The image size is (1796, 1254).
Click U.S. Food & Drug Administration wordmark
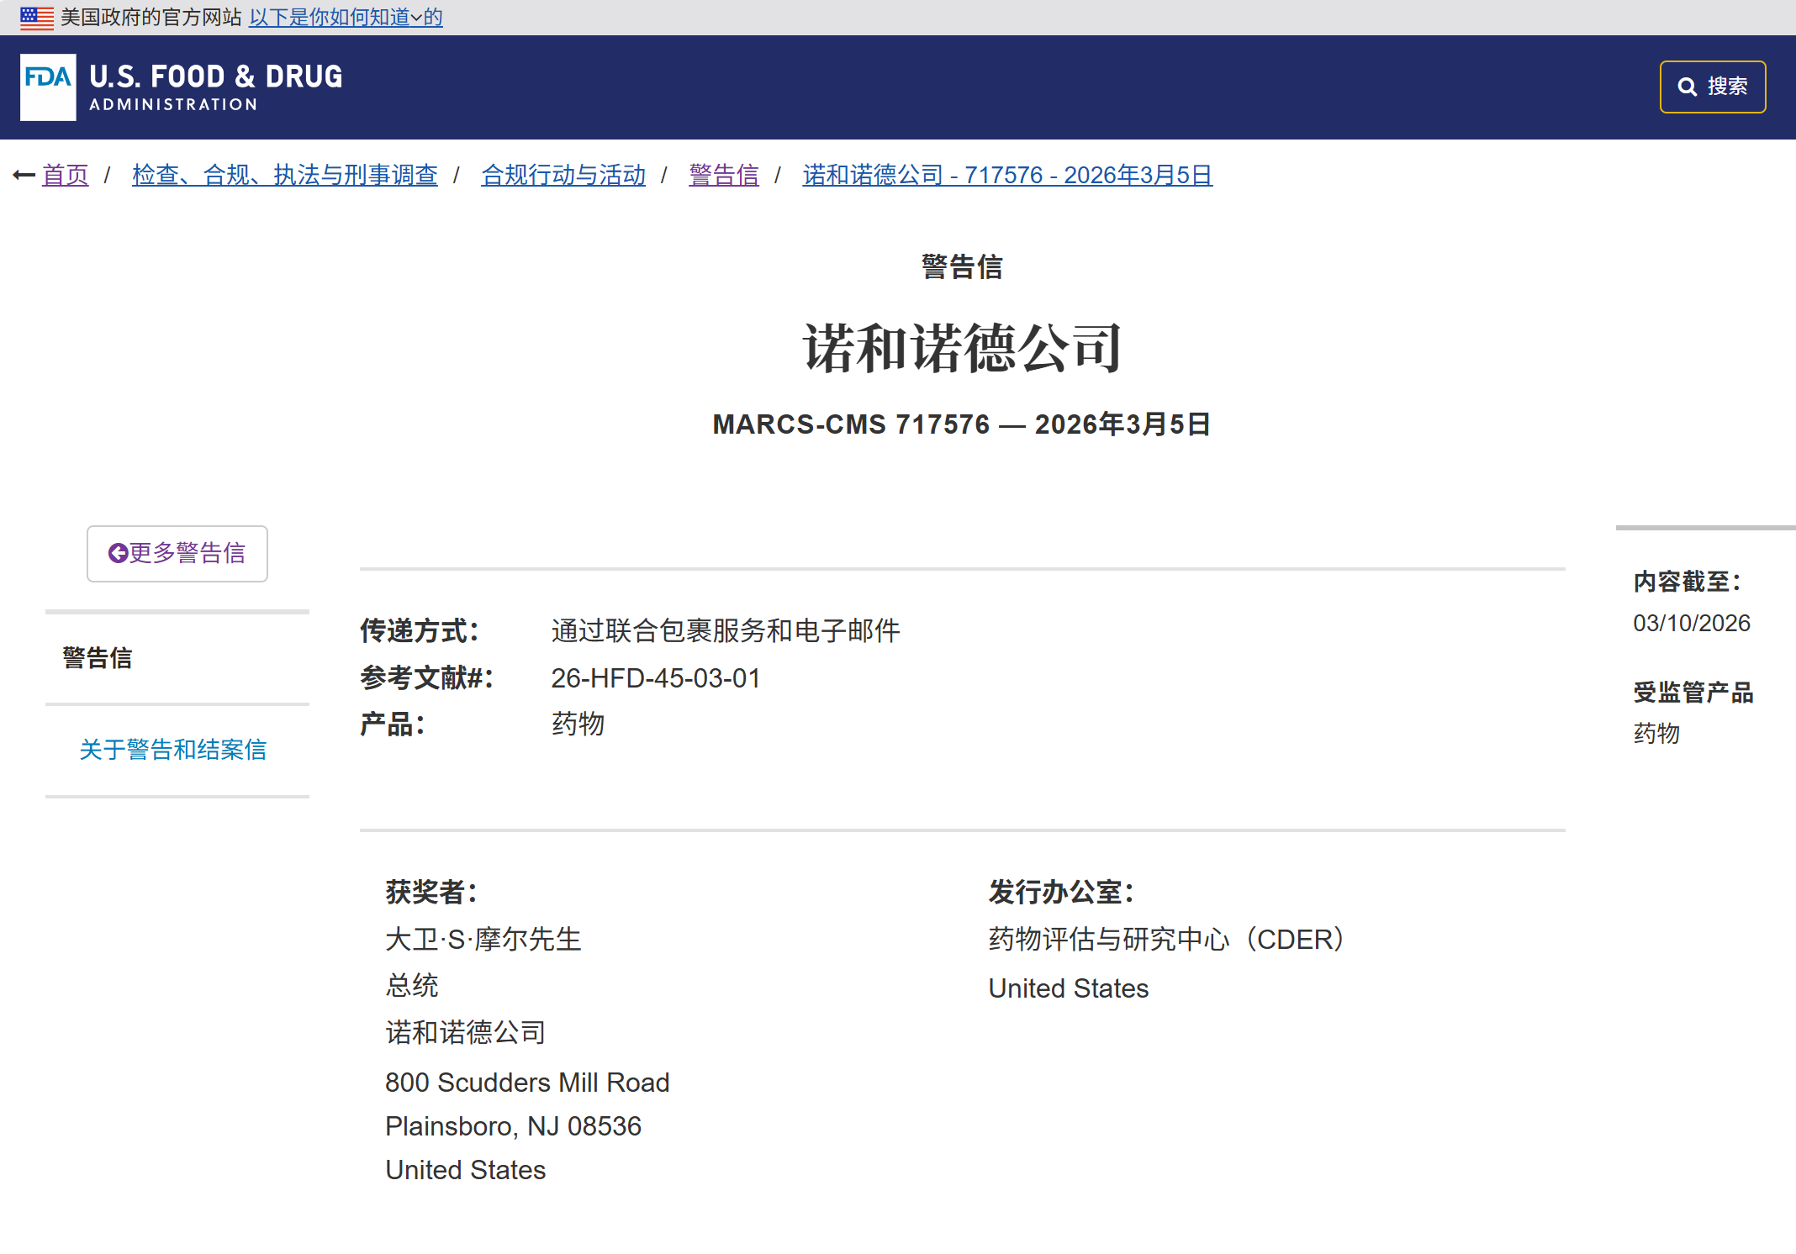215,87
